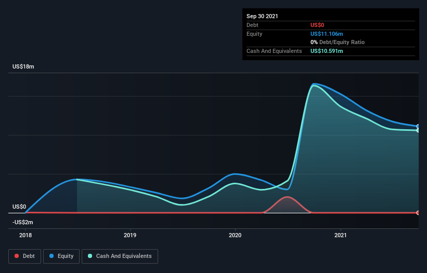Click the 2019 x-axis label
This screenshot has width=427, height=273.
[130, 235]
